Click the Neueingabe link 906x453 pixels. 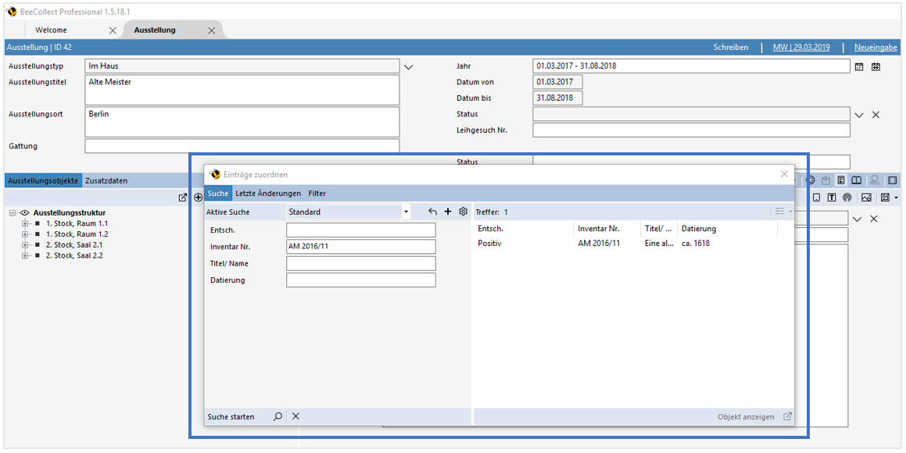pyautogui.click(x=876, y=48)
